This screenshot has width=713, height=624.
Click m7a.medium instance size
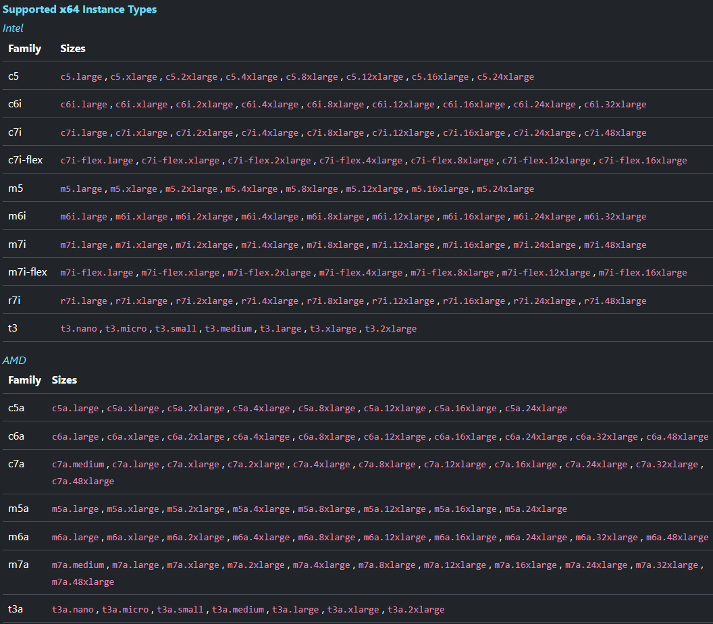(x=78, y=565)
